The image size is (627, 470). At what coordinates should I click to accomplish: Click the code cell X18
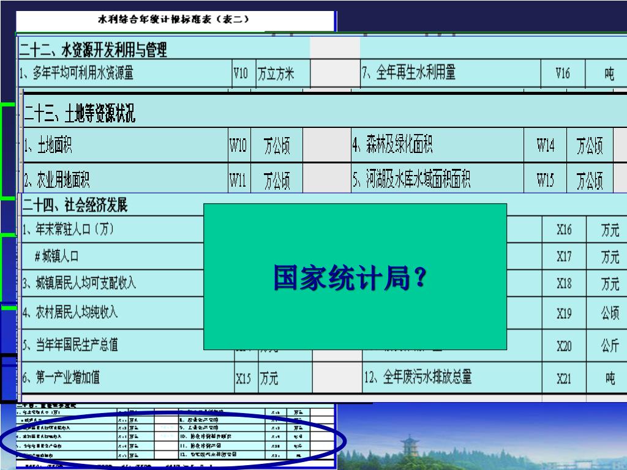[564, 283]
